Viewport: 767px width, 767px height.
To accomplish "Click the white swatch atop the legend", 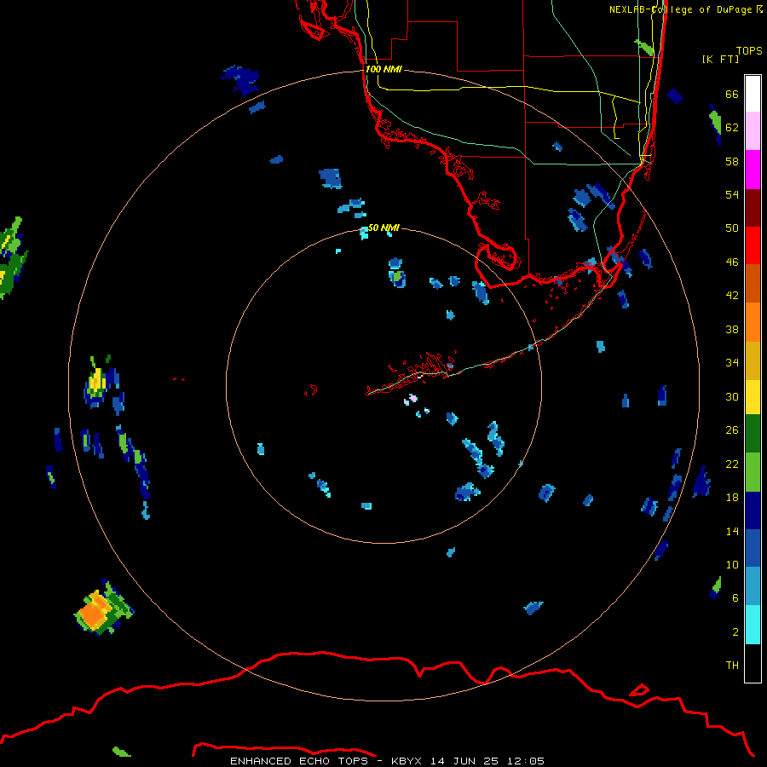I will [x=753, y=94].
